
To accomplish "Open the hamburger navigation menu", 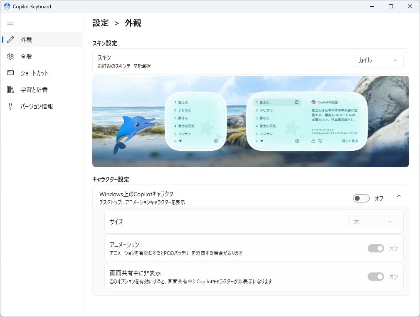I will coord(10,23).
